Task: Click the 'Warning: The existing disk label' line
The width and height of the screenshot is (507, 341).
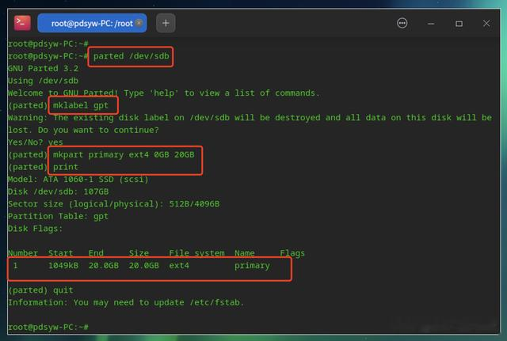Action: tap(250, 118)
